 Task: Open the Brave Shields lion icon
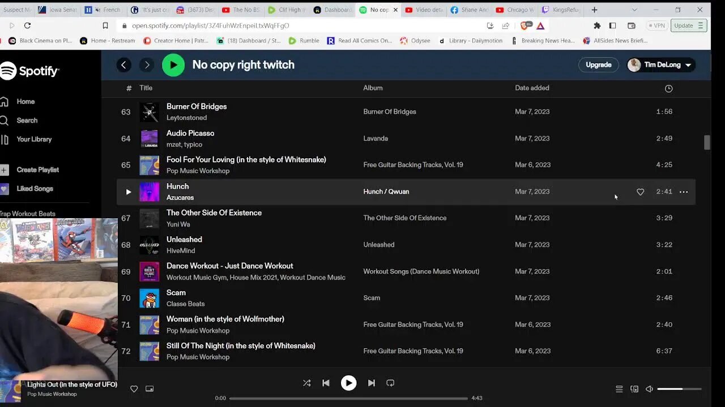pyautogui.click(x=526, y=25)
